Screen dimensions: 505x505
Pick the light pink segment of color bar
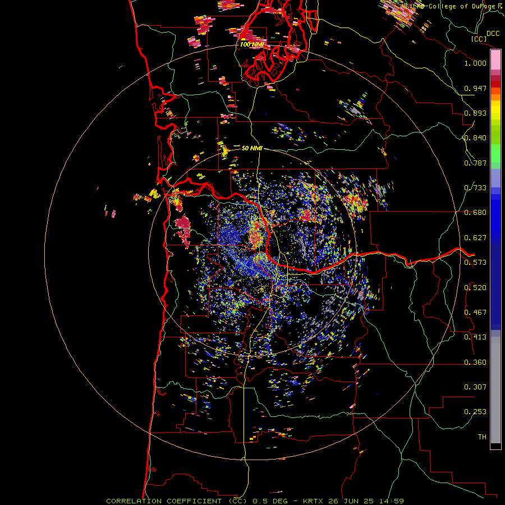pyautogui.click(x=495, y=60)
